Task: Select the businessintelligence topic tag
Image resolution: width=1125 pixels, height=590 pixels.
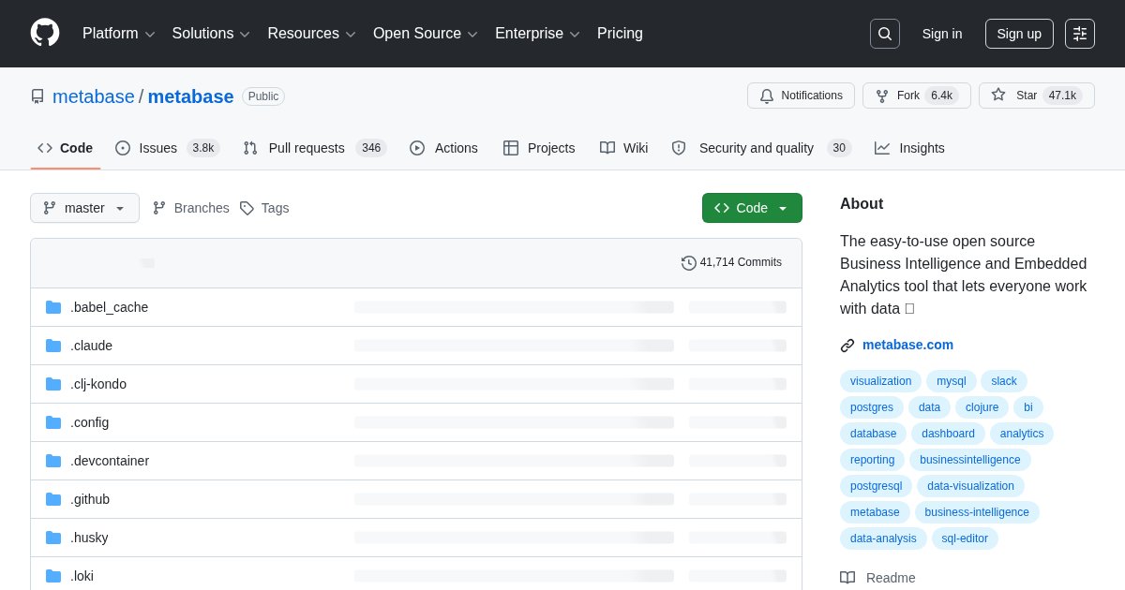Action: [970, 460]
